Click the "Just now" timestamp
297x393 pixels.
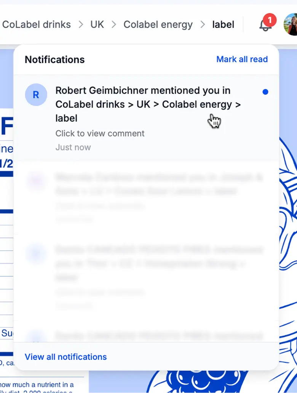[x=73, y=147]
